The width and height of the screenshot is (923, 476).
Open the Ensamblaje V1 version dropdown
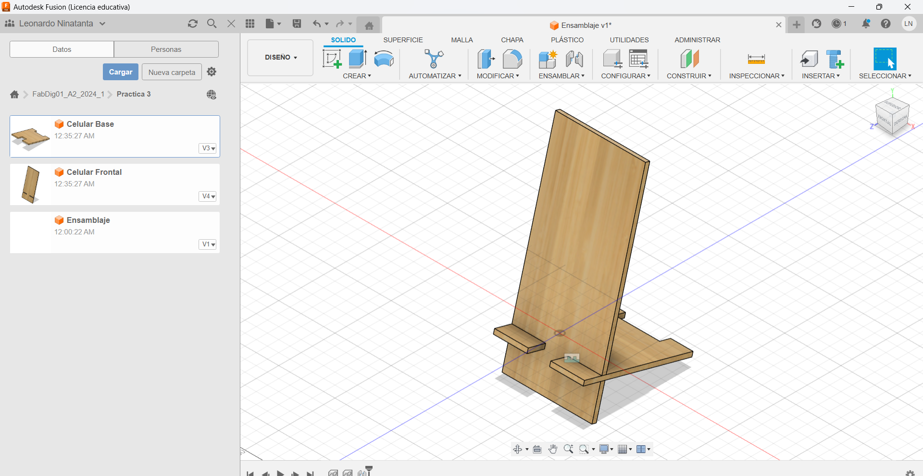208,244
